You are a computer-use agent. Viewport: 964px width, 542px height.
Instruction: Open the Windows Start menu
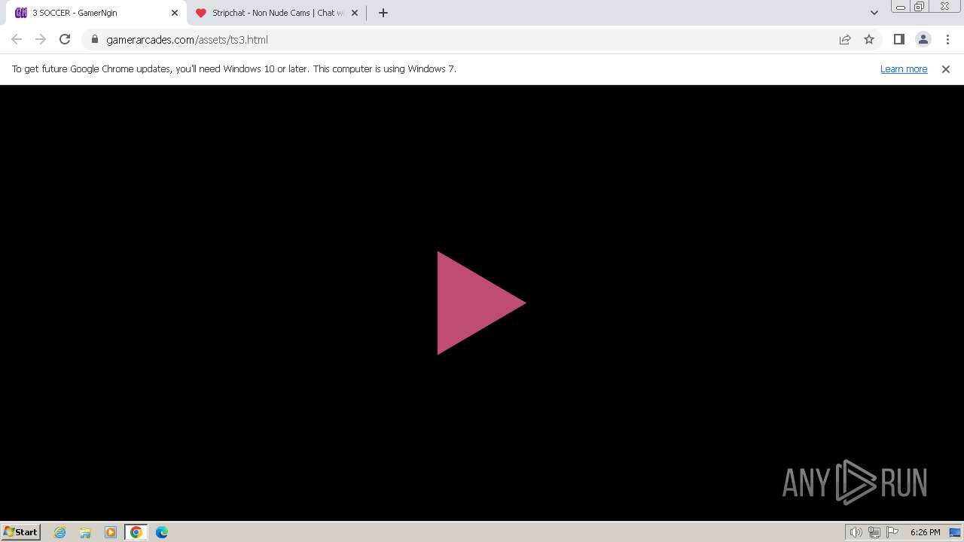[x=21, y=531]
